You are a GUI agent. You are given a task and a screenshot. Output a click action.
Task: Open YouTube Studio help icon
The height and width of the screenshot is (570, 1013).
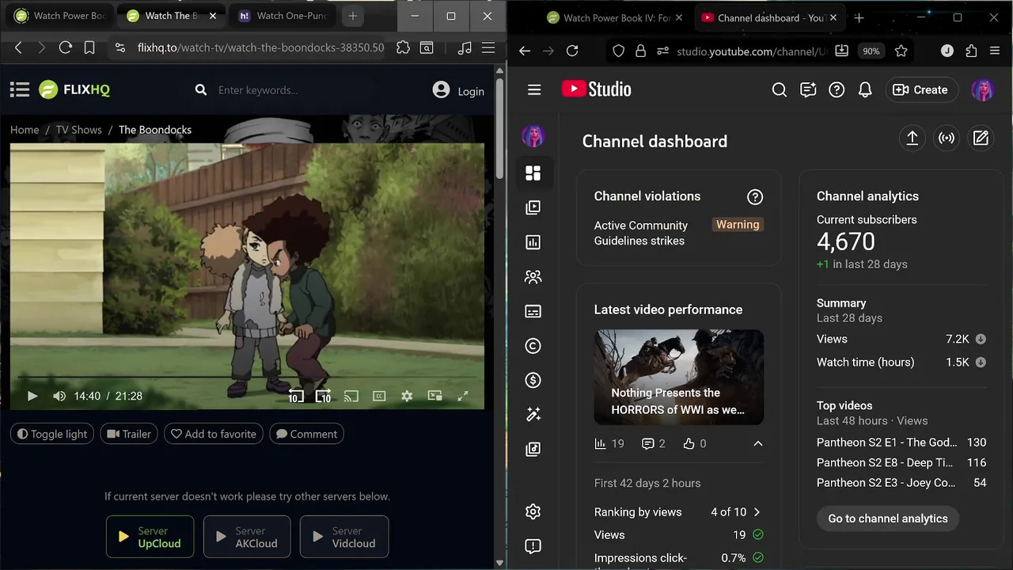837,90
